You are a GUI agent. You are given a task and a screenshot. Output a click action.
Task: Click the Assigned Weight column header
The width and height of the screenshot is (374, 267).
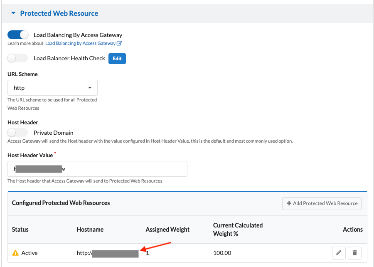(x=167, y=230)
